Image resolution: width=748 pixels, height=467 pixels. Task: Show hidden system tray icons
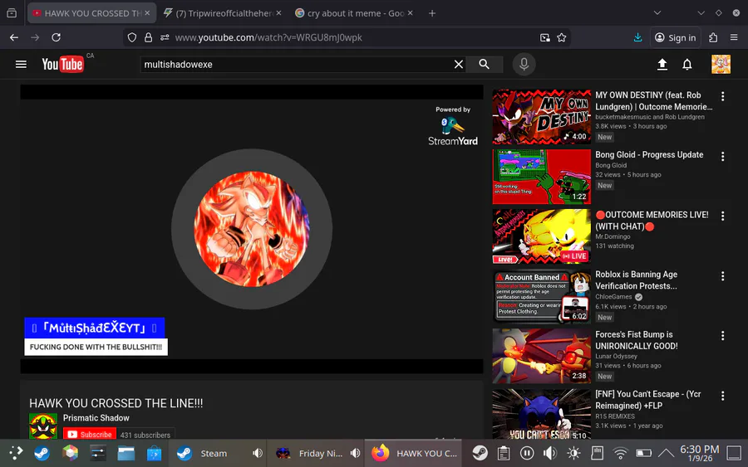point(666,453)
